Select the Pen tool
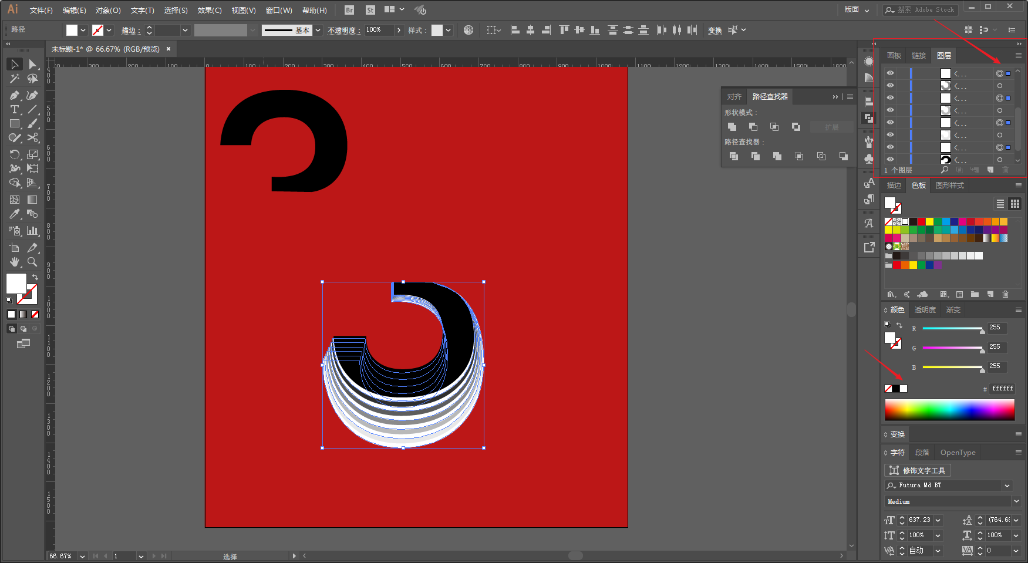 15,95
